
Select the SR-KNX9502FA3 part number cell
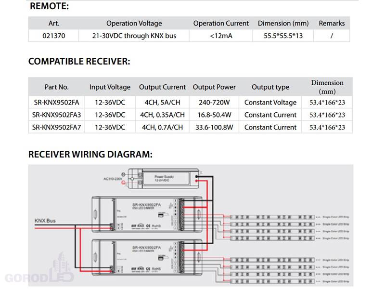tap(56, 115)
